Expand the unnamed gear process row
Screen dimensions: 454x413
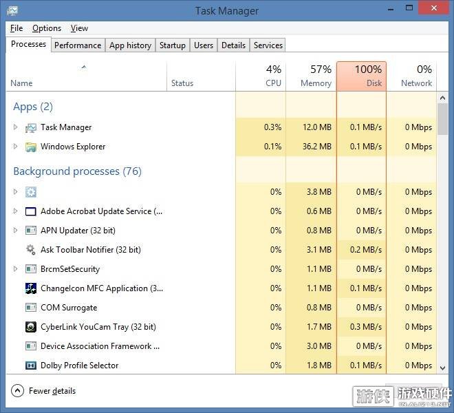15,191
